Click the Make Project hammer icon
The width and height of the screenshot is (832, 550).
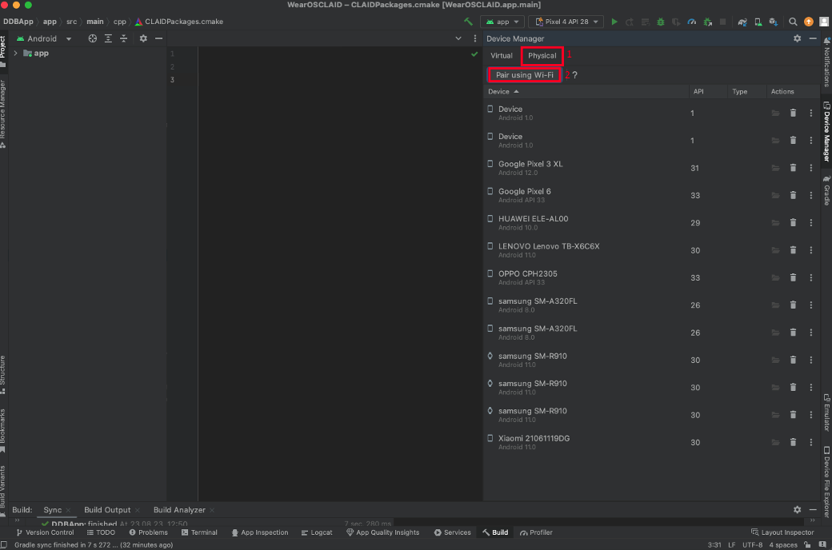468,22
